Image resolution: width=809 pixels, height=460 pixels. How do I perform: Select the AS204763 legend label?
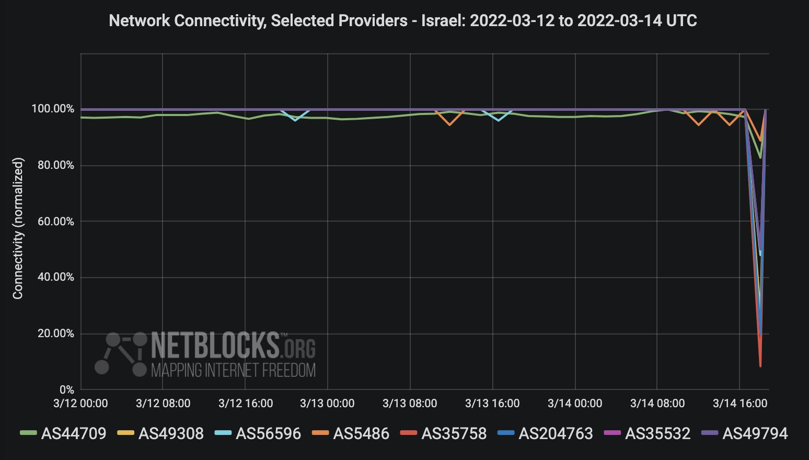(556, 433)
